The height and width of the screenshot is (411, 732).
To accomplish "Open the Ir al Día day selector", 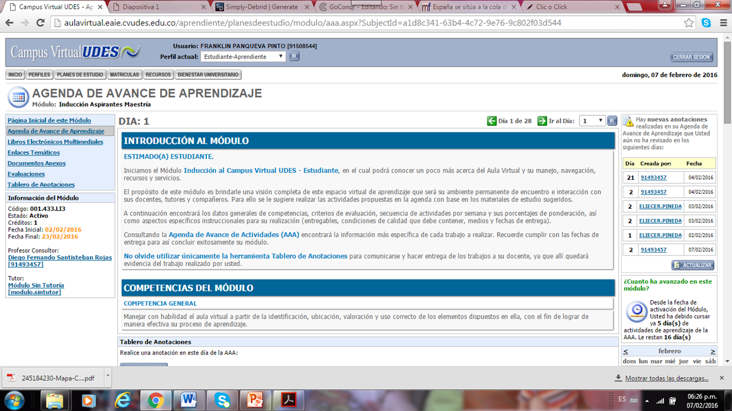I will click(592, 121).
